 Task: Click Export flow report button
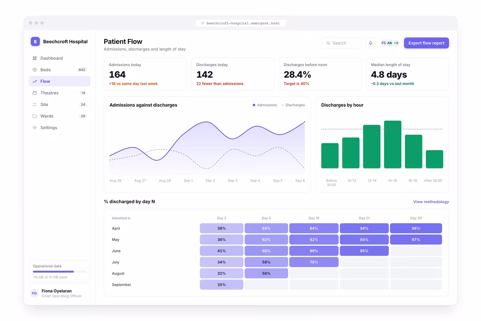click(x=426, y=43)
